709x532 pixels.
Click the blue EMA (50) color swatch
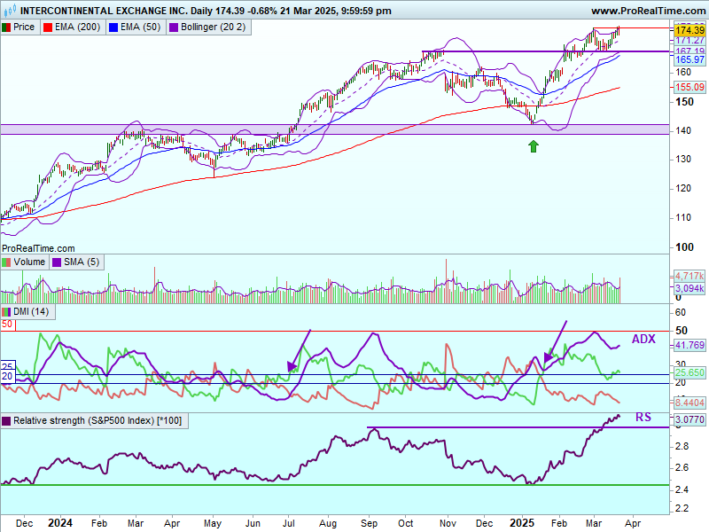[x=113, y=27]
